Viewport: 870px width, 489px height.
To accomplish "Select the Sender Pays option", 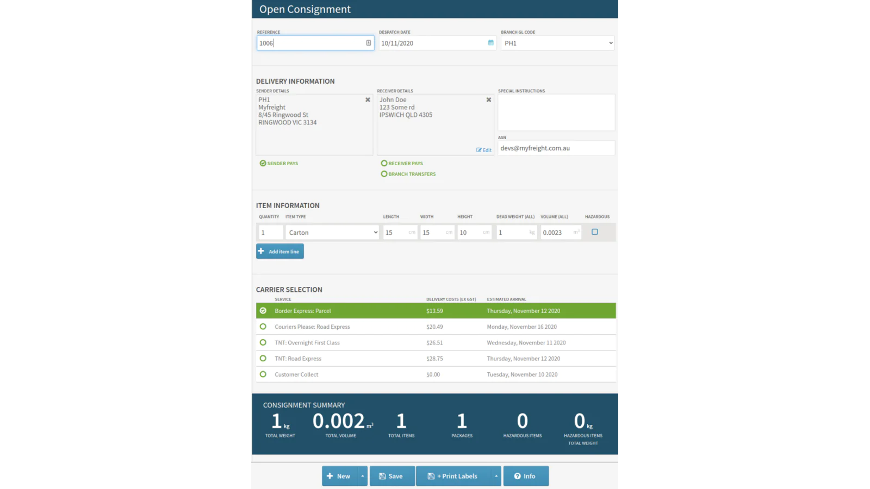I will tap(279, 163).
